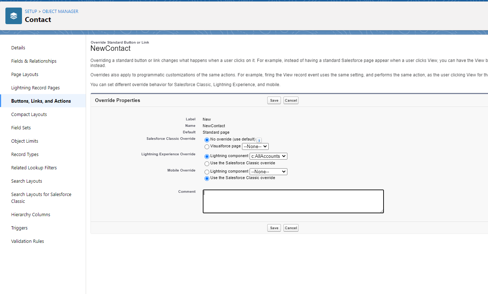Screen dimensions: 488x294
Task: Click OBJECT MANAGER breadcrumb link
Action: 60,12
